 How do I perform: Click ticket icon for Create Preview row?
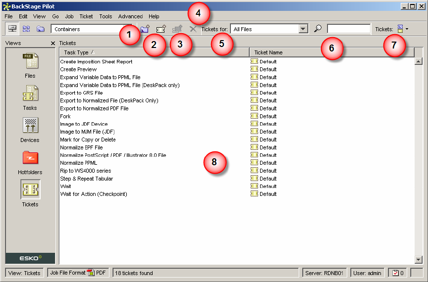click(254, 69)
